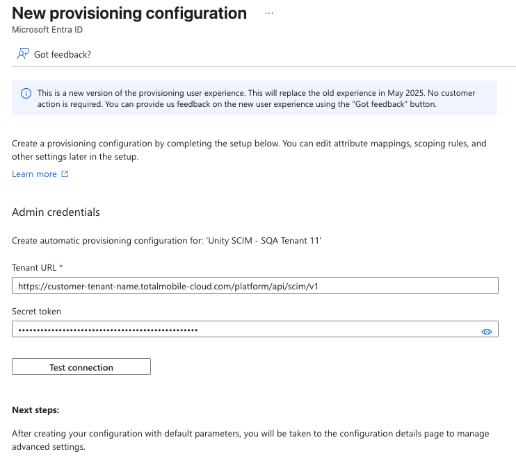Viewport: 516px width, 465px height.
Task: Select the 'Got feedback?' text button
Action: point(63,54)
